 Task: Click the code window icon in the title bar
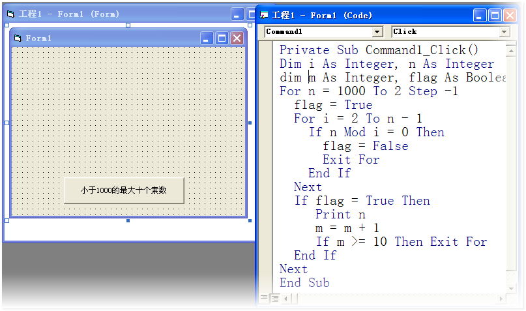coord(265,15)
